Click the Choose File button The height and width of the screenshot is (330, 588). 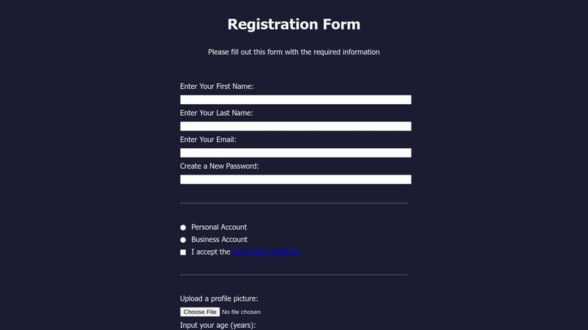click(200, 312)
